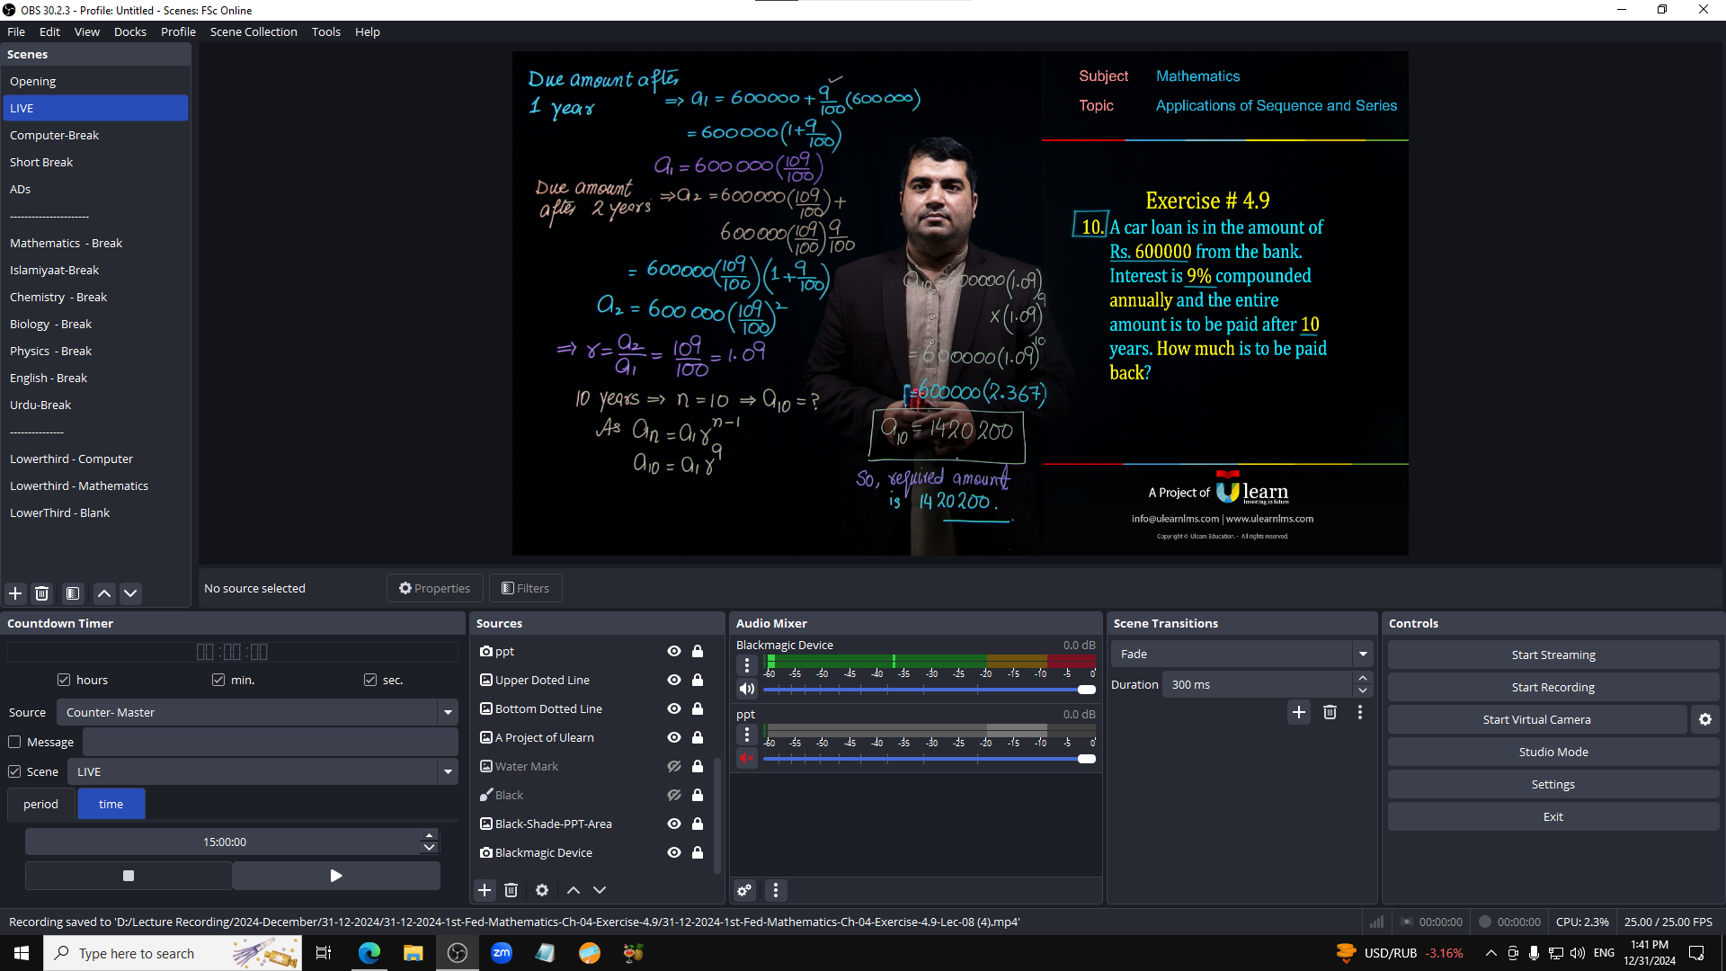Move scene down arrow in Scenes dock

click(130, 593)
